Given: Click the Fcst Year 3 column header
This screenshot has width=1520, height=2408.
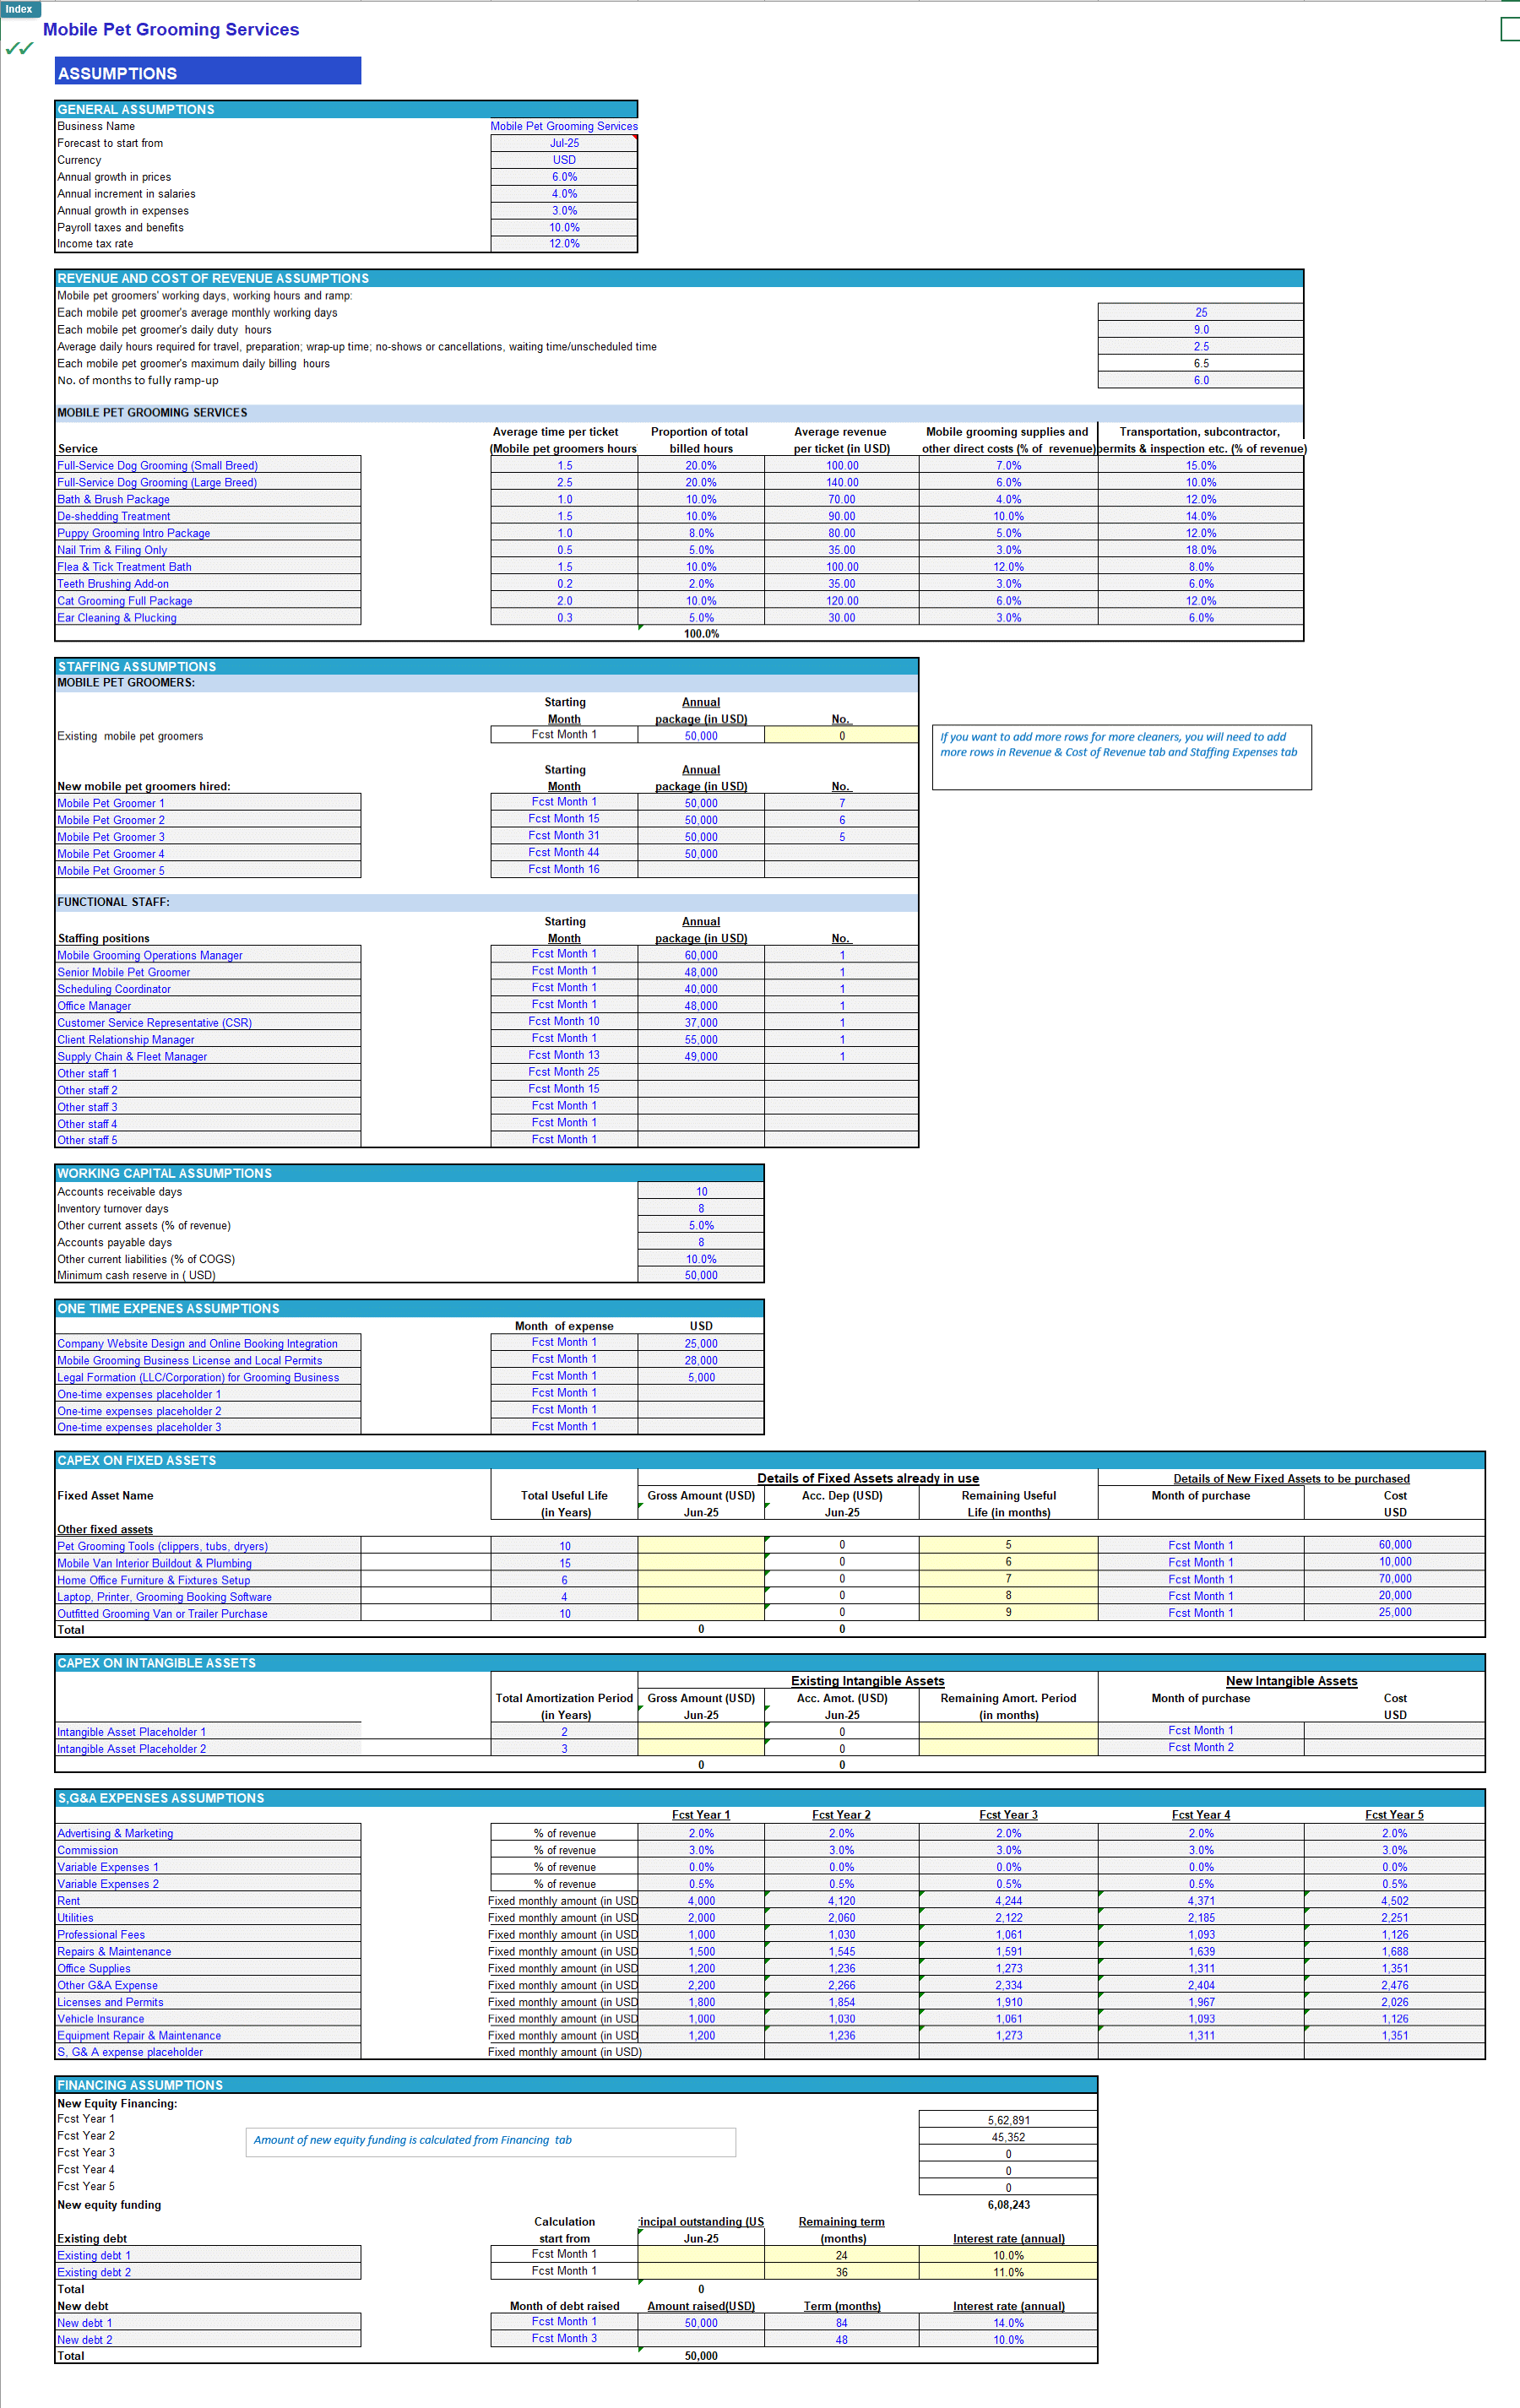Looking at the screenshot, I should [1008, 1814].
